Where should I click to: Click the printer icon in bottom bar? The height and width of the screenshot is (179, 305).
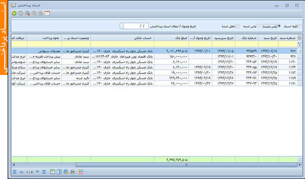(72, 172)
